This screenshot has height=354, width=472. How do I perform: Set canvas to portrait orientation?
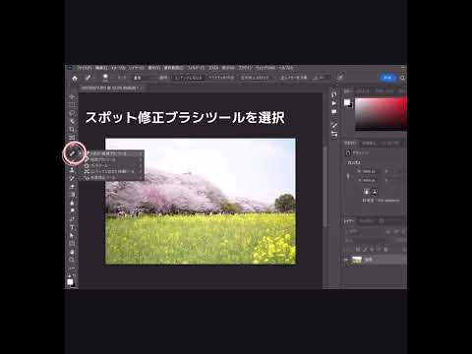coord(367,192)
